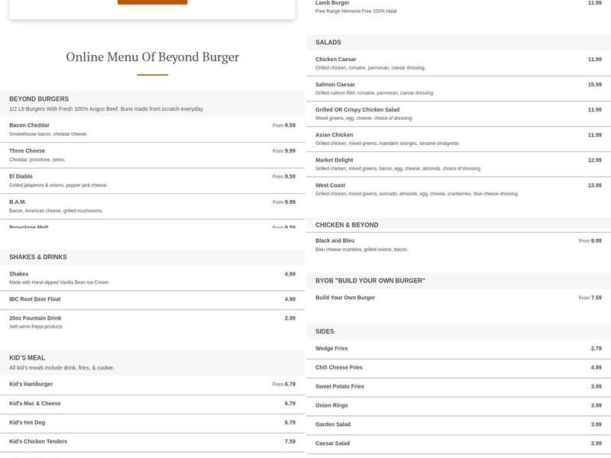Click the West Coast price 13.99
This screenshot has width=611, height=458.
595,185
